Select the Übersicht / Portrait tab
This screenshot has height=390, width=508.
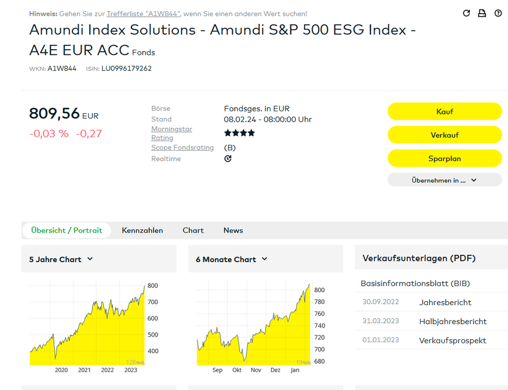67,230
